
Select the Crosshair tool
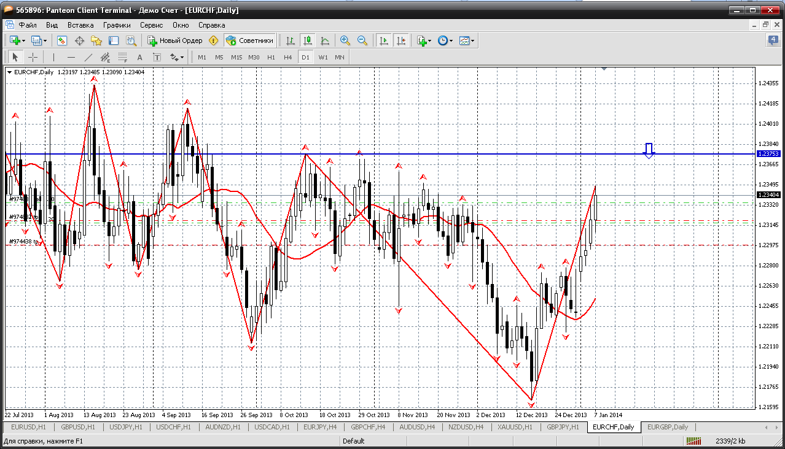[33, 57]
